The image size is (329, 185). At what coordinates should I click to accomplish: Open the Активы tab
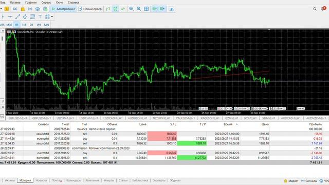pyautogui.click(x=10, y=180)
